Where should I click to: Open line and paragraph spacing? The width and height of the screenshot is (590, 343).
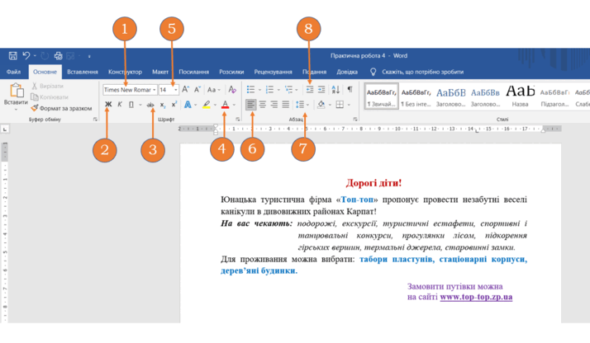(x=300, y=105)
